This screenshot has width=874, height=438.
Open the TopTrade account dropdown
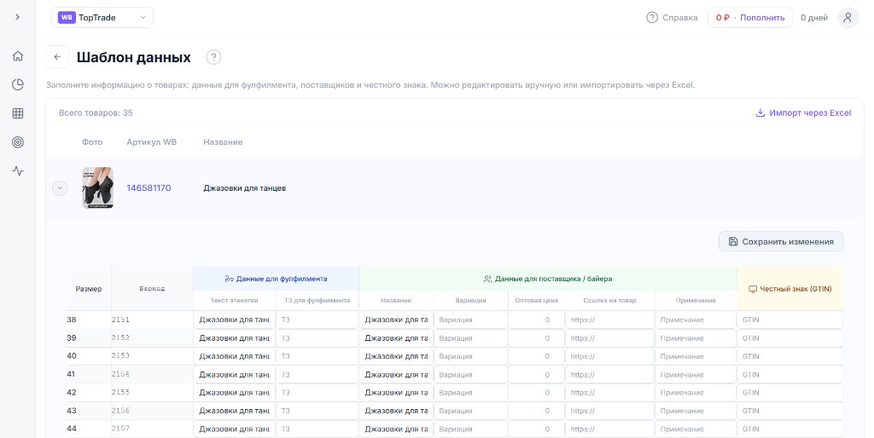point(102,17)
